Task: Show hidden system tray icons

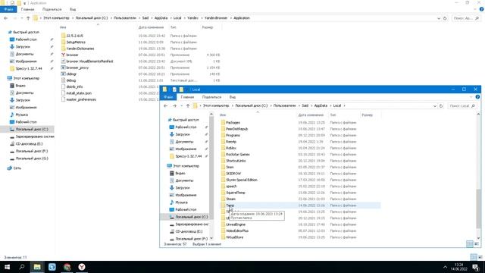Action: coord(445,267)
